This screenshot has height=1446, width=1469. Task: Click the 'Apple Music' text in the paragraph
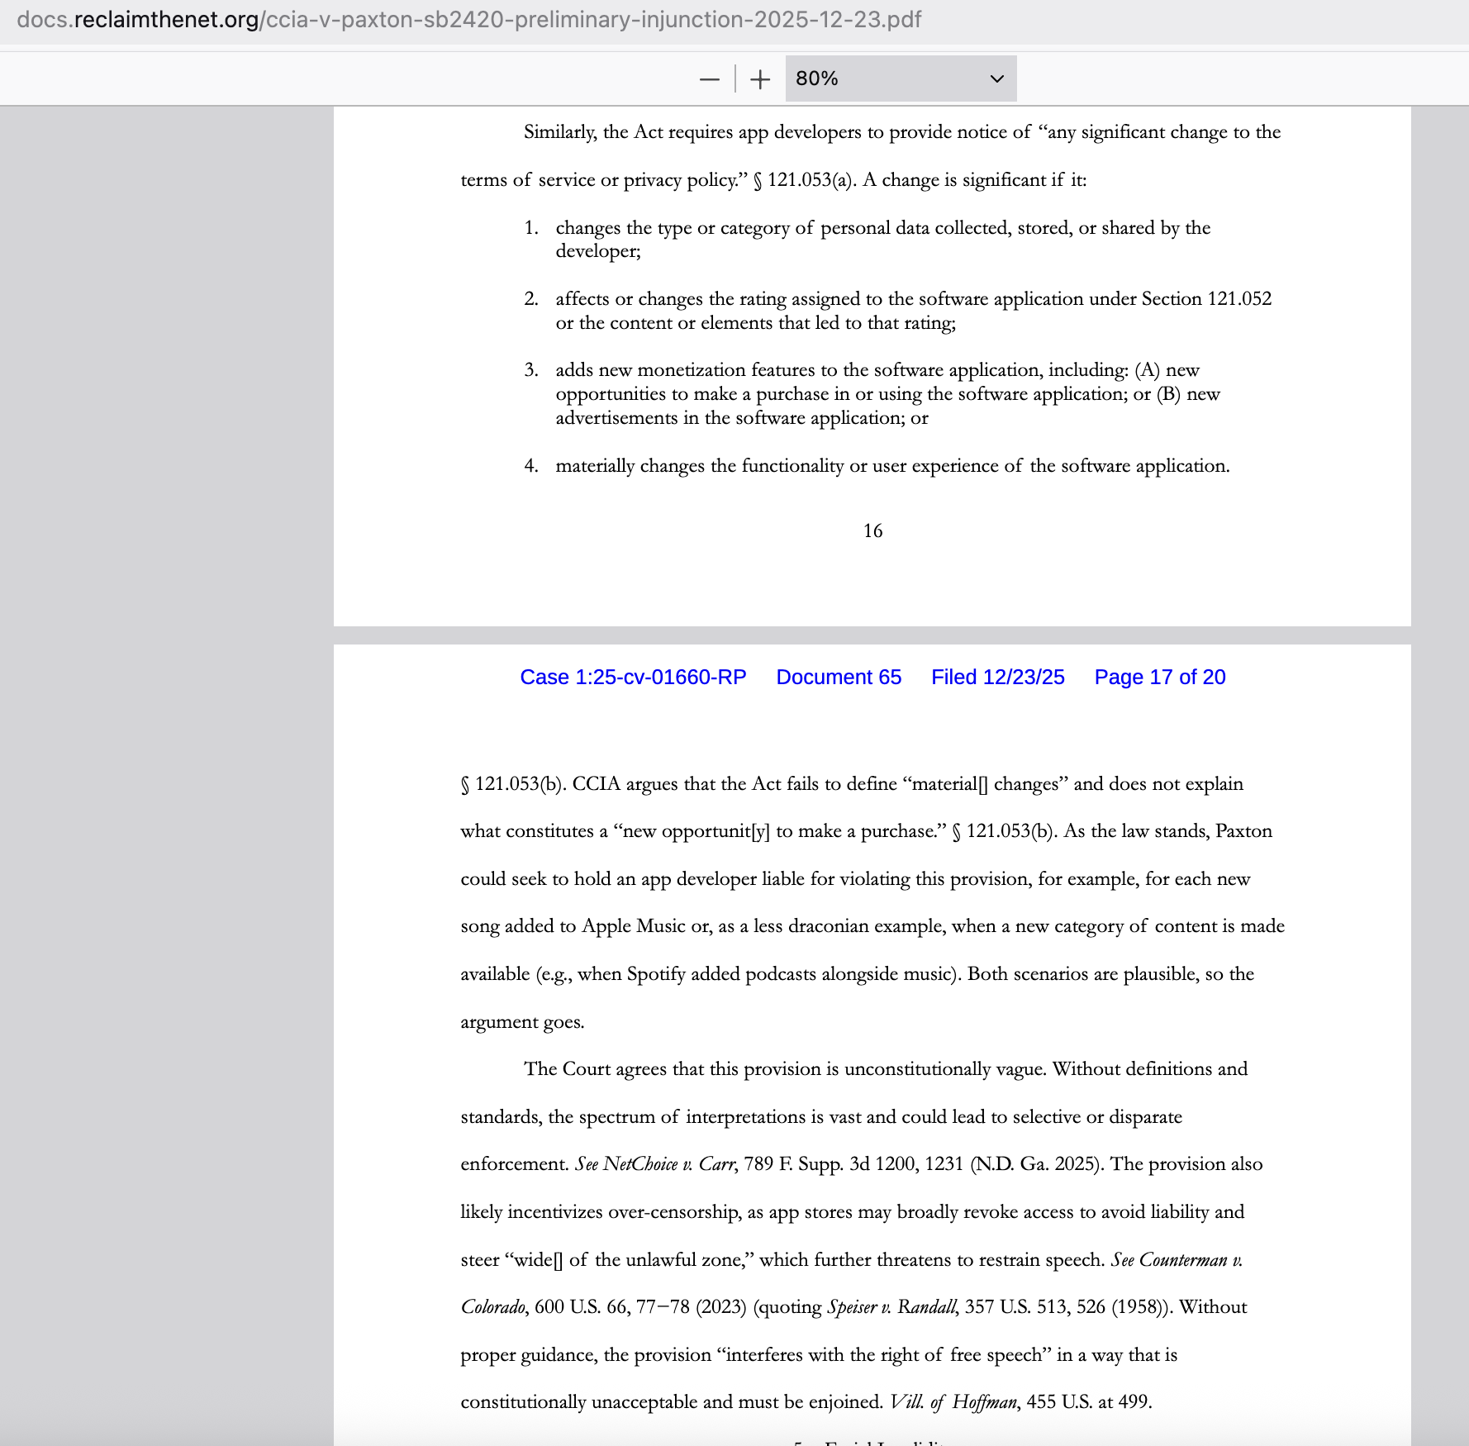point(634,926)
